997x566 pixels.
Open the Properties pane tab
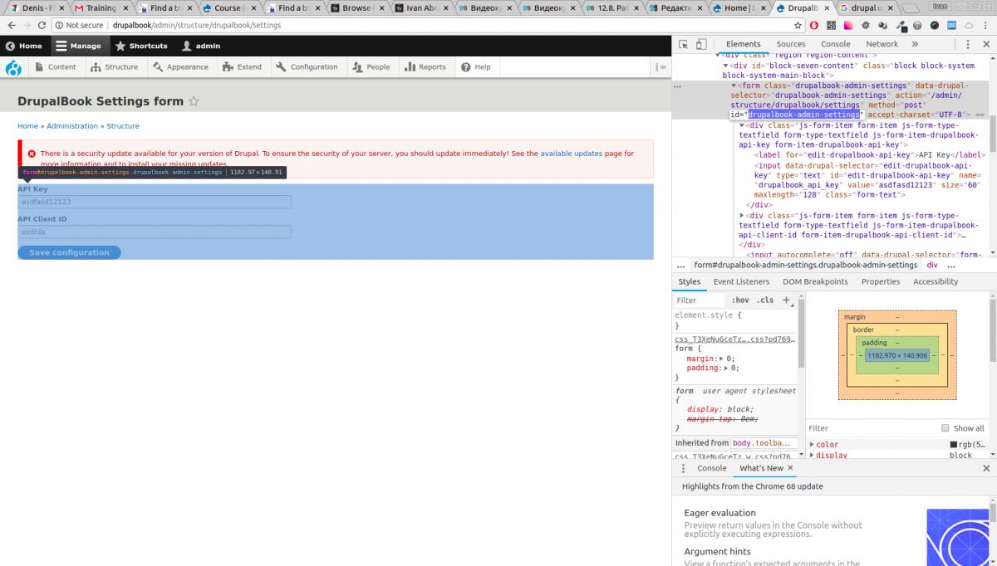(x=881, y=281)
